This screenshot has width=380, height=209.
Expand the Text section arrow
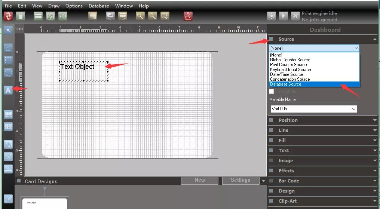(x=375, y=151)
